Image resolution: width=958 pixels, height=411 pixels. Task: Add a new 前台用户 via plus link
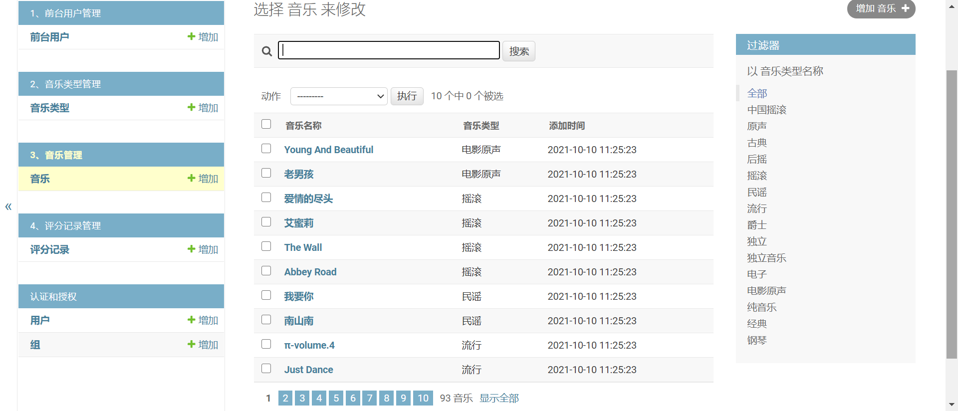point(203,37)
